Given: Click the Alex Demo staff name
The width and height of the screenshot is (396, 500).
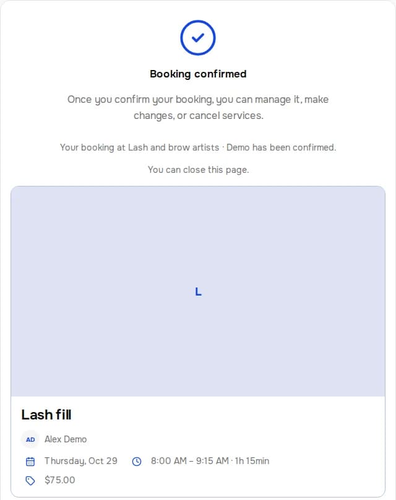Looking at the screenshot, I should [66, 439].
